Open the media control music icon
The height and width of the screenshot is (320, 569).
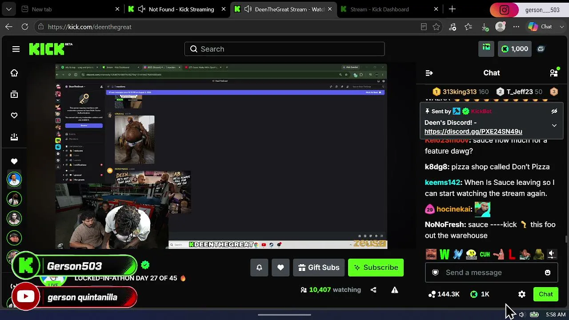pyautogui.click(x=453, y=27)
